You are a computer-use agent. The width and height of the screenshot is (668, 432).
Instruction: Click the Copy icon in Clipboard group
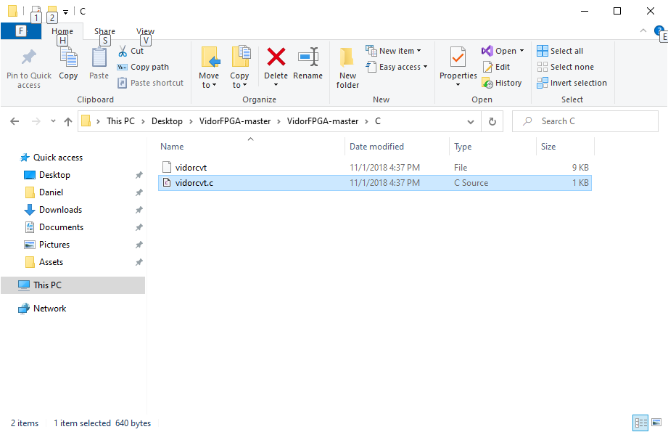68,58
